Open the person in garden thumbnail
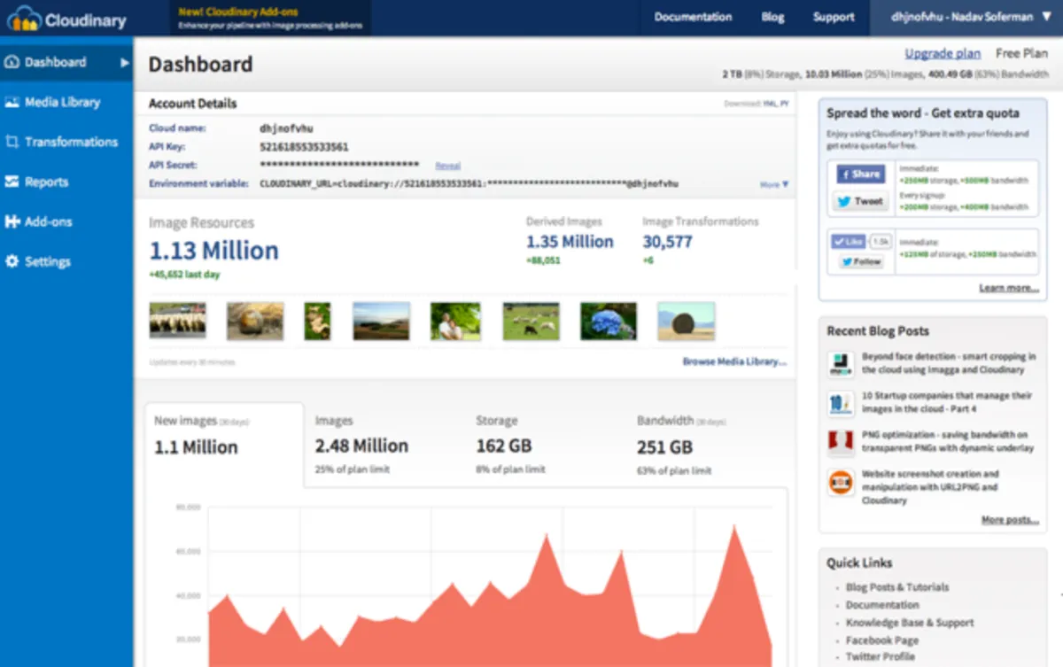This screenshot has height=667, width=1063. 455,321
